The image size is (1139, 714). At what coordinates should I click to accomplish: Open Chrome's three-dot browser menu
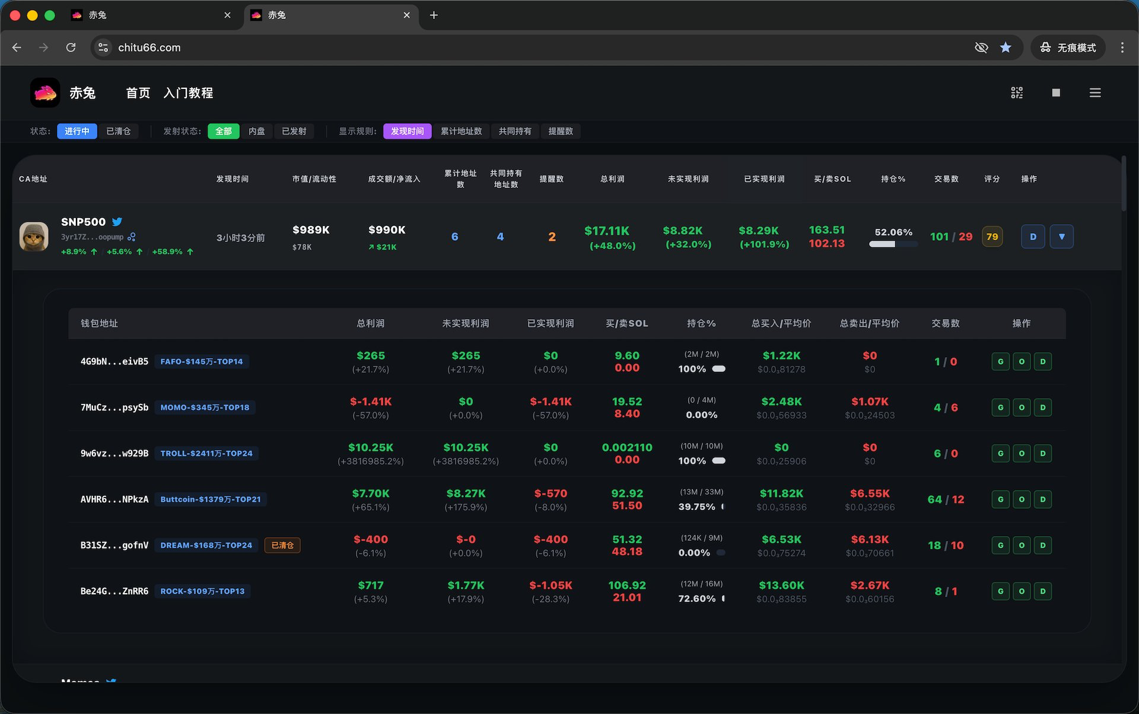pyautogui.click(x=1122, y=47)
